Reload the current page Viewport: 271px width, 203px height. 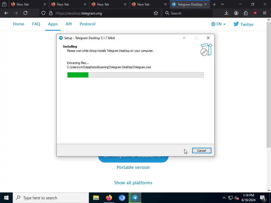click(x=25, y=13)
